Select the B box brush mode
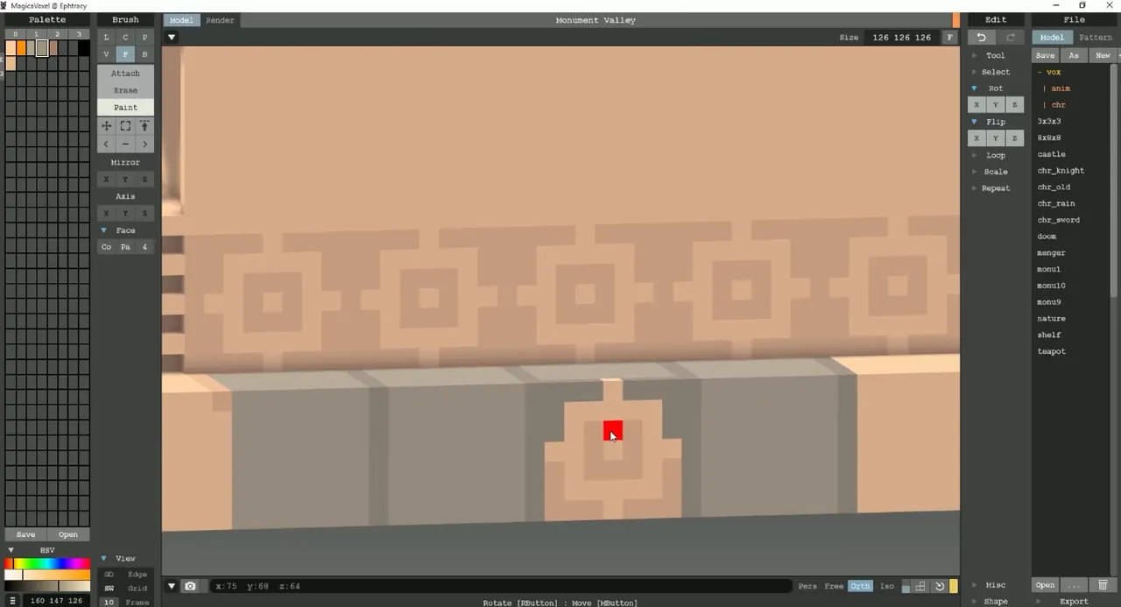 pos(145,54)
